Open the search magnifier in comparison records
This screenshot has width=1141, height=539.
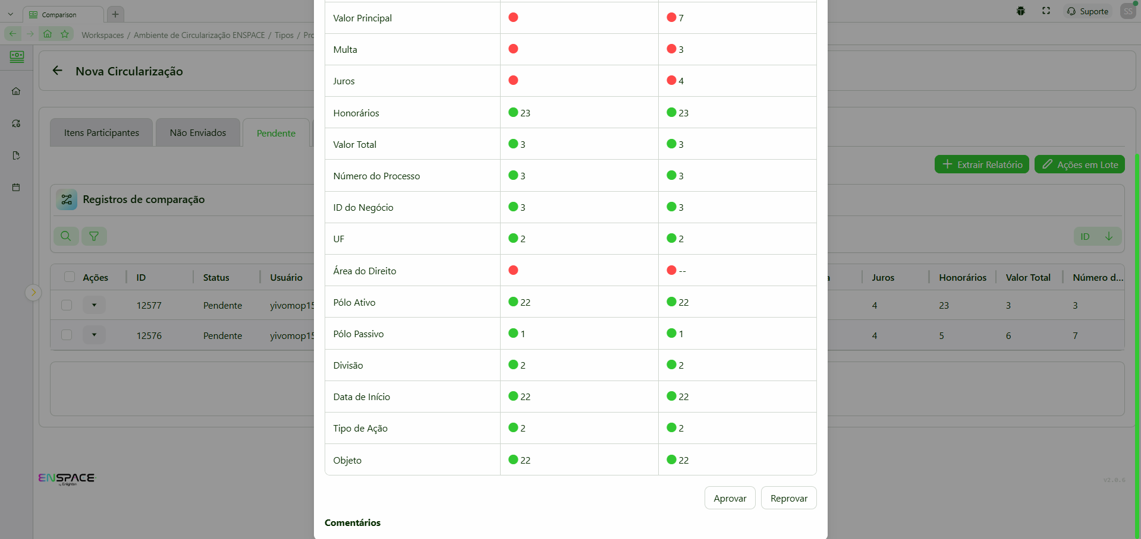(66, 236)
